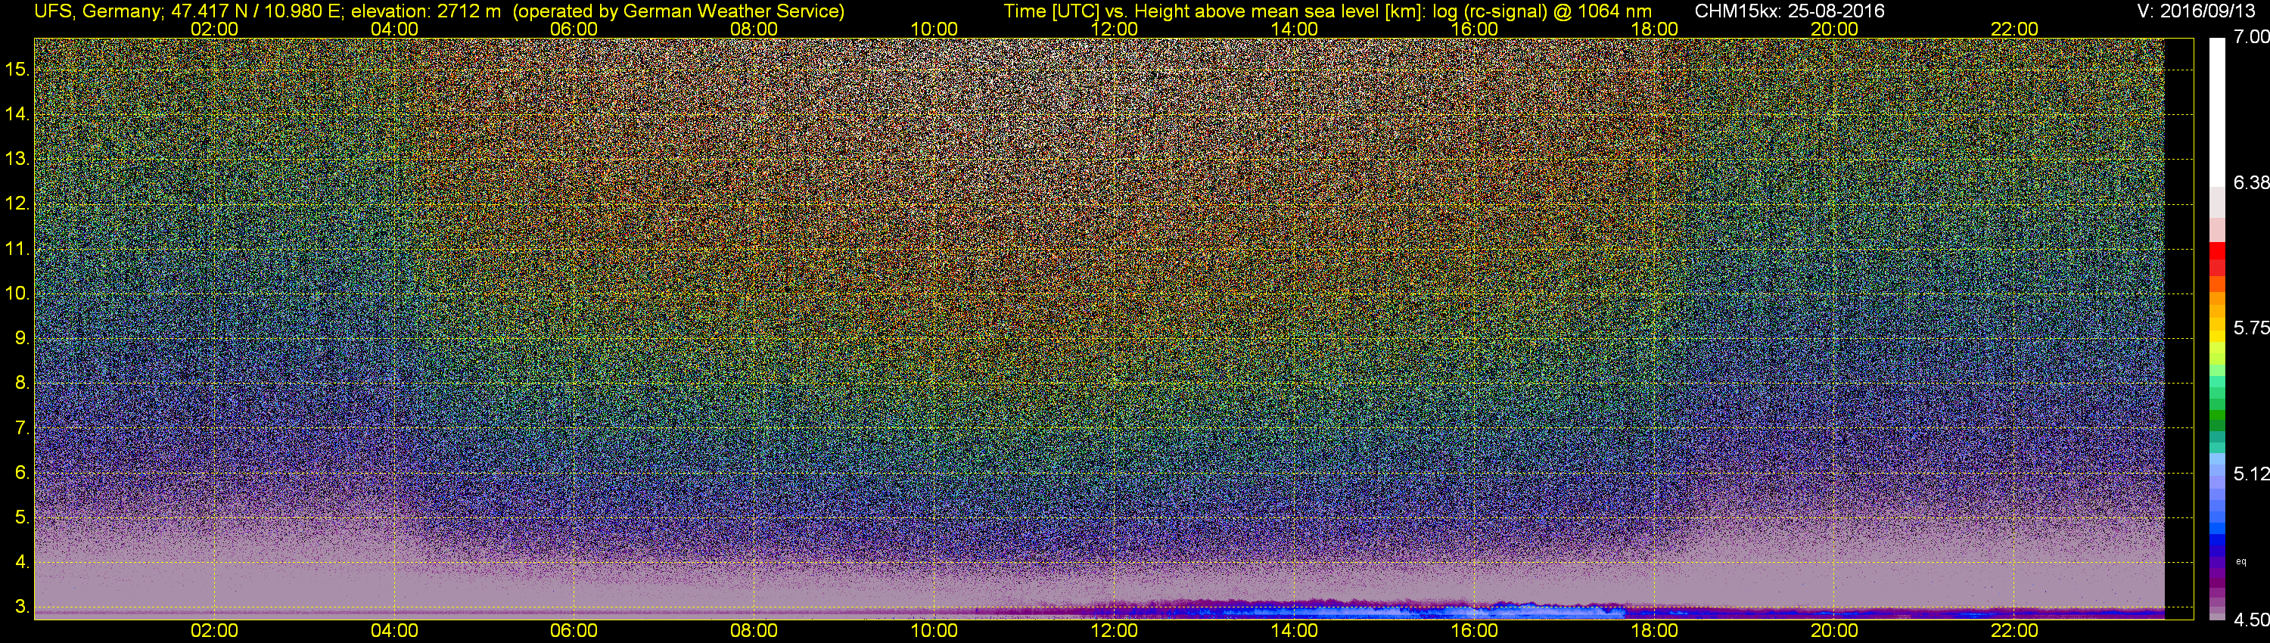The image size is (2270, 643).
Task: Click the "10." km height axis label
Action: pyautogui.click(x=17, y=294)
